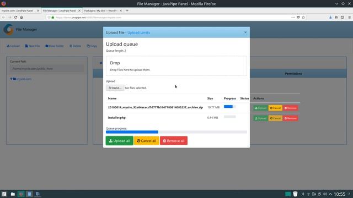Open the KDE application launcher

point(4,194)
